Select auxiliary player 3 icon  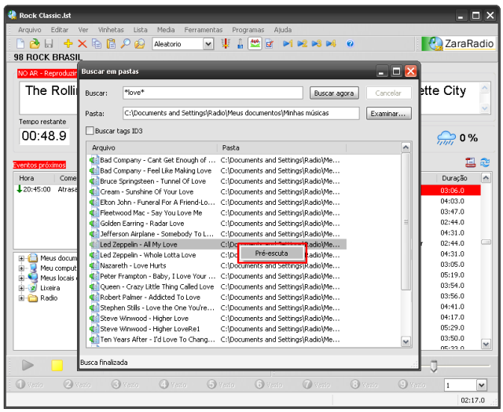(x=316, y=44)
